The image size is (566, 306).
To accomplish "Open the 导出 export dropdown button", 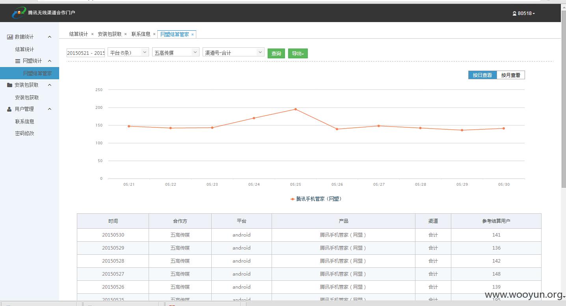I will (298, 53).
